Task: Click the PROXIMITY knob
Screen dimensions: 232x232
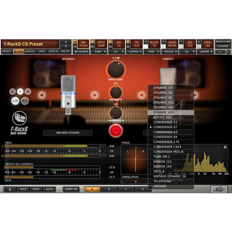Action: (x=116, y=92)
